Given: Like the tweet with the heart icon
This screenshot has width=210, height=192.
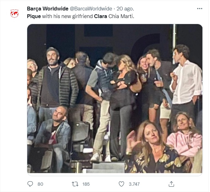Looking at the screenshot, I should (121, 184).
